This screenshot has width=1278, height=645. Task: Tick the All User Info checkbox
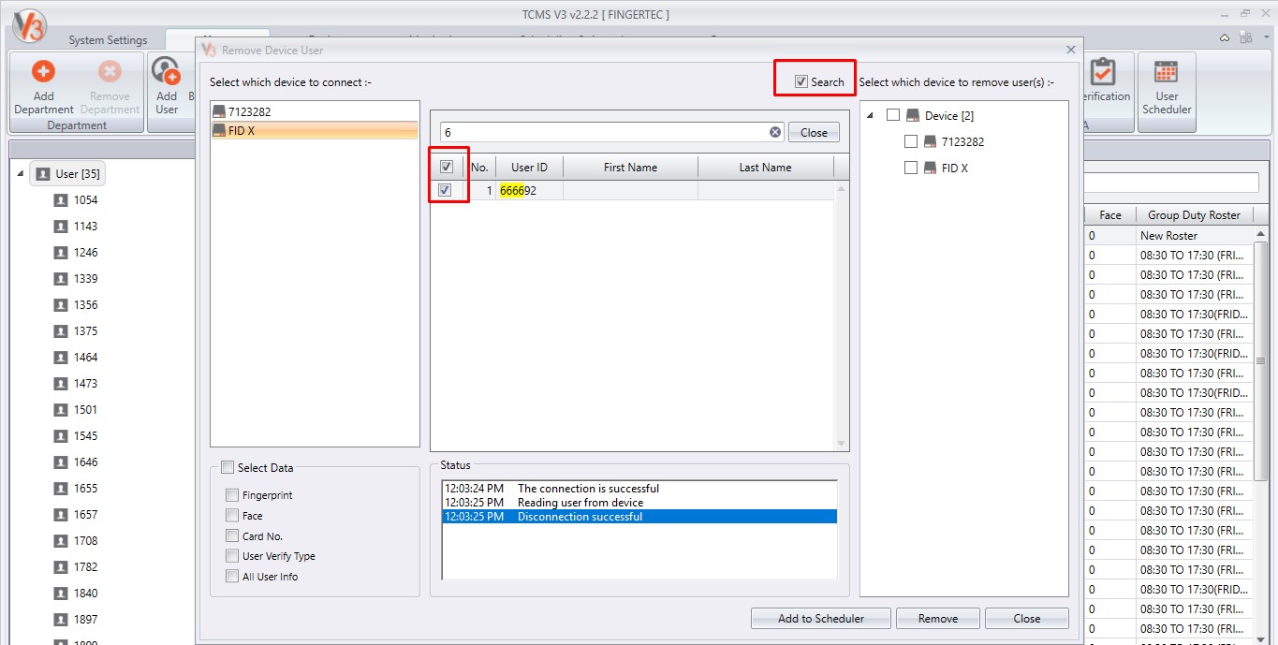coord(232,577)
